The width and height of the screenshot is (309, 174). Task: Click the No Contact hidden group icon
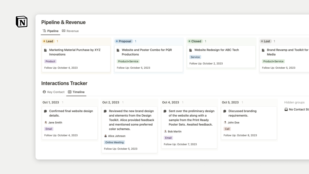(x=286, y=109)
